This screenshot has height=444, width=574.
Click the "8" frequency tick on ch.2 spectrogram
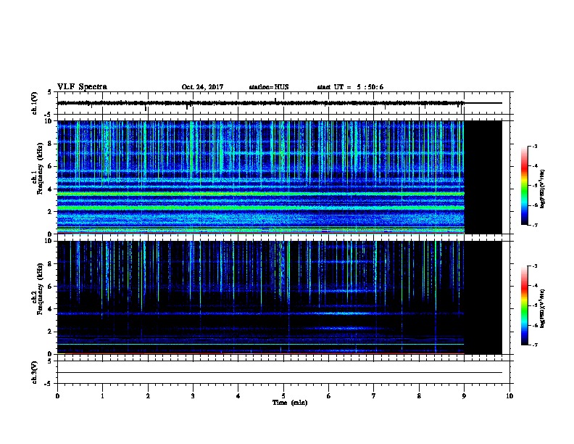51,264
